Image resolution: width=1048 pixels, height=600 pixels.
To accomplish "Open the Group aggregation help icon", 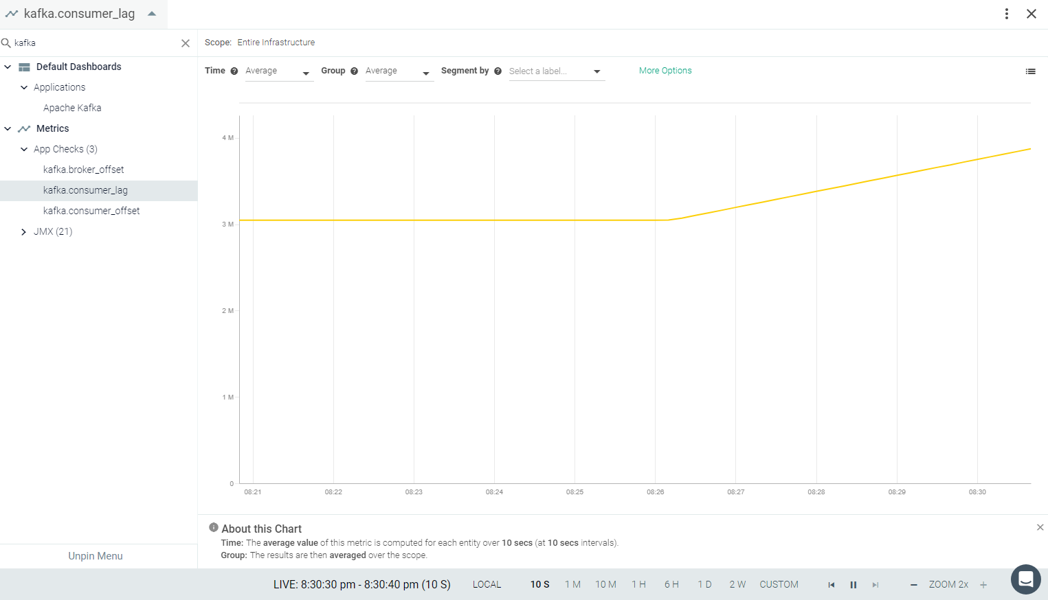I will (x=355, y=71).
